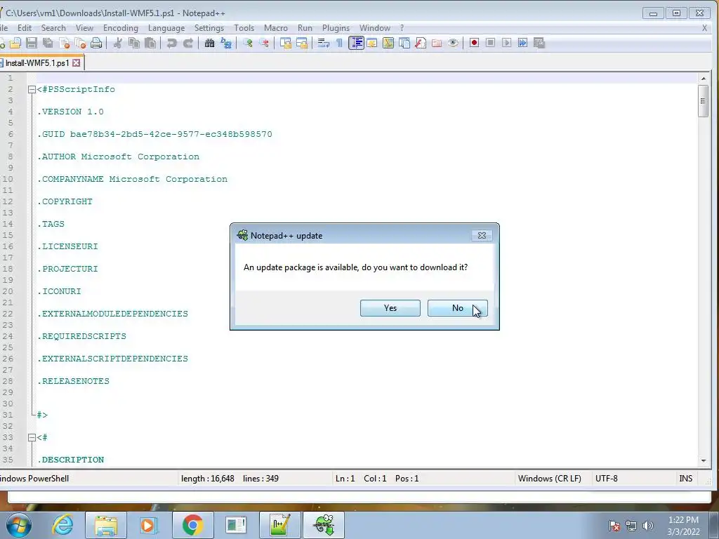Open the Edit menu
Screen dimensions: 719x539
(x=25, y=28)
